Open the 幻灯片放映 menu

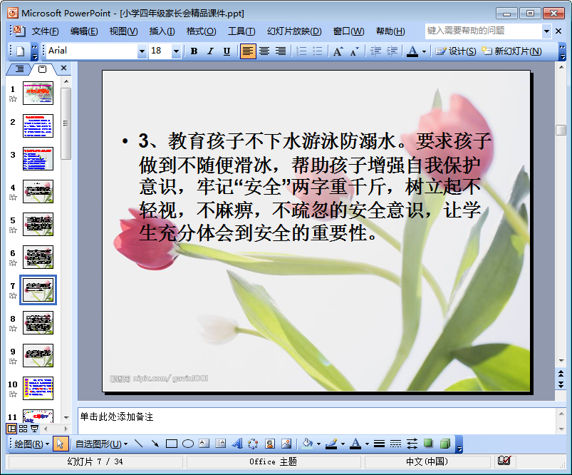point(294,31)
